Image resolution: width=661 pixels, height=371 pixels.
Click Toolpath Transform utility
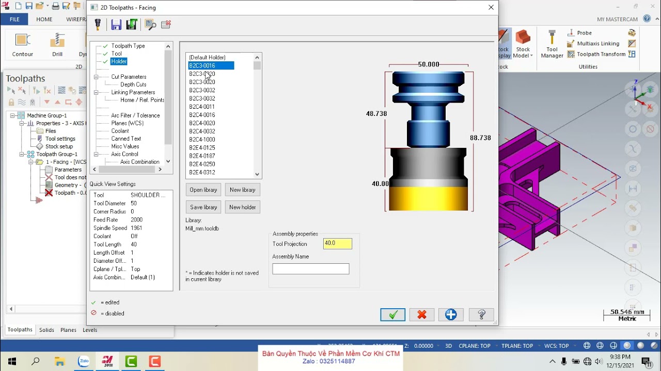[596, 54]
